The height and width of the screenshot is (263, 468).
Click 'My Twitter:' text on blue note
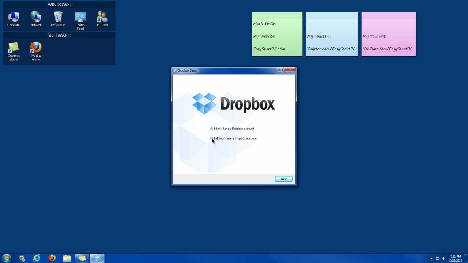click(318, 36)
